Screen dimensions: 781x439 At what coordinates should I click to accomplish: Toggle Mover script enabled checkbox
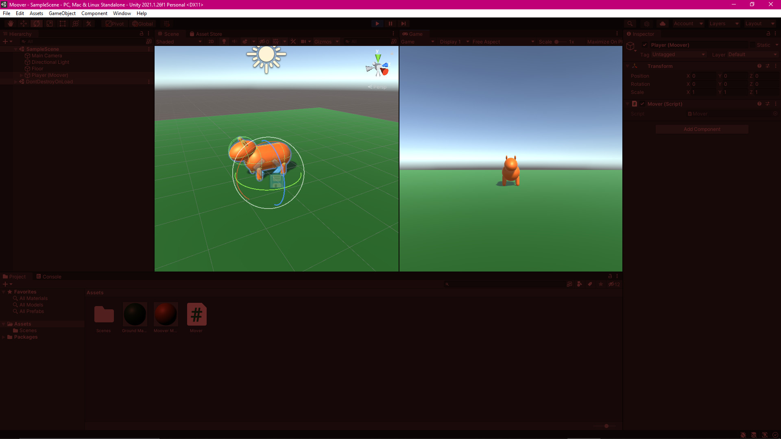pos(642,104)
